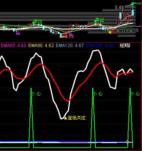Click the 逢低关注 yellow text label

(x=76, y=118)
